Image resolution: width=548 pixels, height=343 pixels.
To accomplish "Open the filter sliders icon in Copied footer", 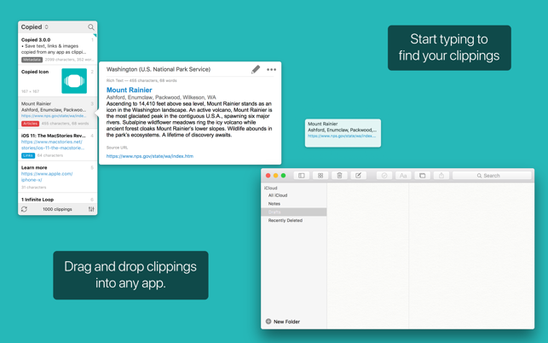I will (x=91, y=209).
